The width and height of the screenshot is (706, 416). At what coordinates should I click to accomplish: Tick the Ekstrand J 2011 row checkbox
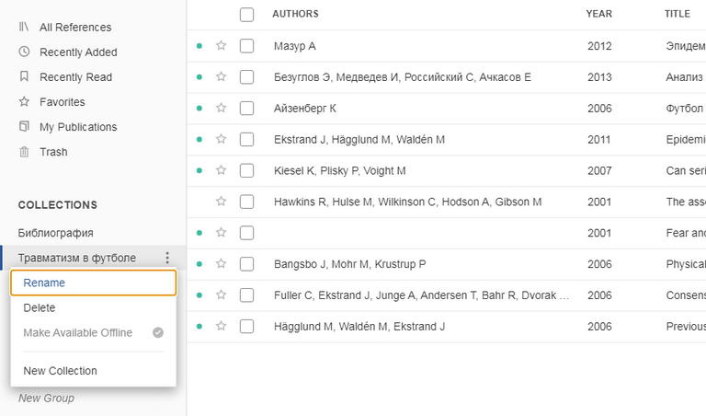[x=246, y=139]
